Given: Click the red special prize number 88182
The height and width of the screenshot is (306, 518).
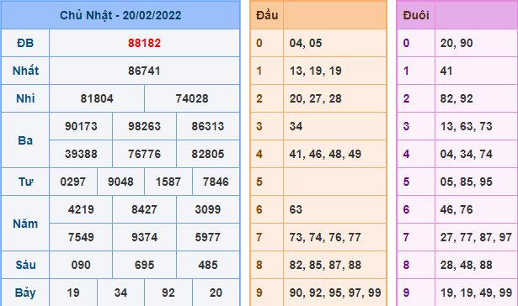Looking at the screenshot, I should point(144,43).
